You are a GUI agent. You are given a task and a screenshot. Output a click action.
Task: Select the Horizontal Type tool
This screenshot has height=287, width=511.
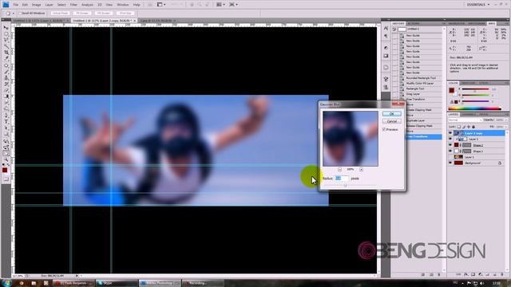click(x=6, y=121)
